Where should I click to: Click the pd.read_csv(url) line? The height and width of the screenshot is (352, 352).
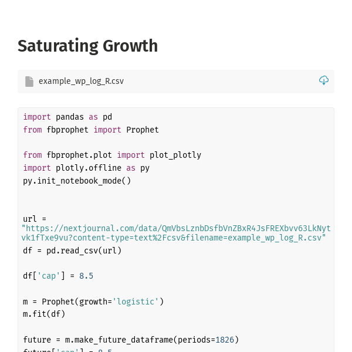point(72,251)
